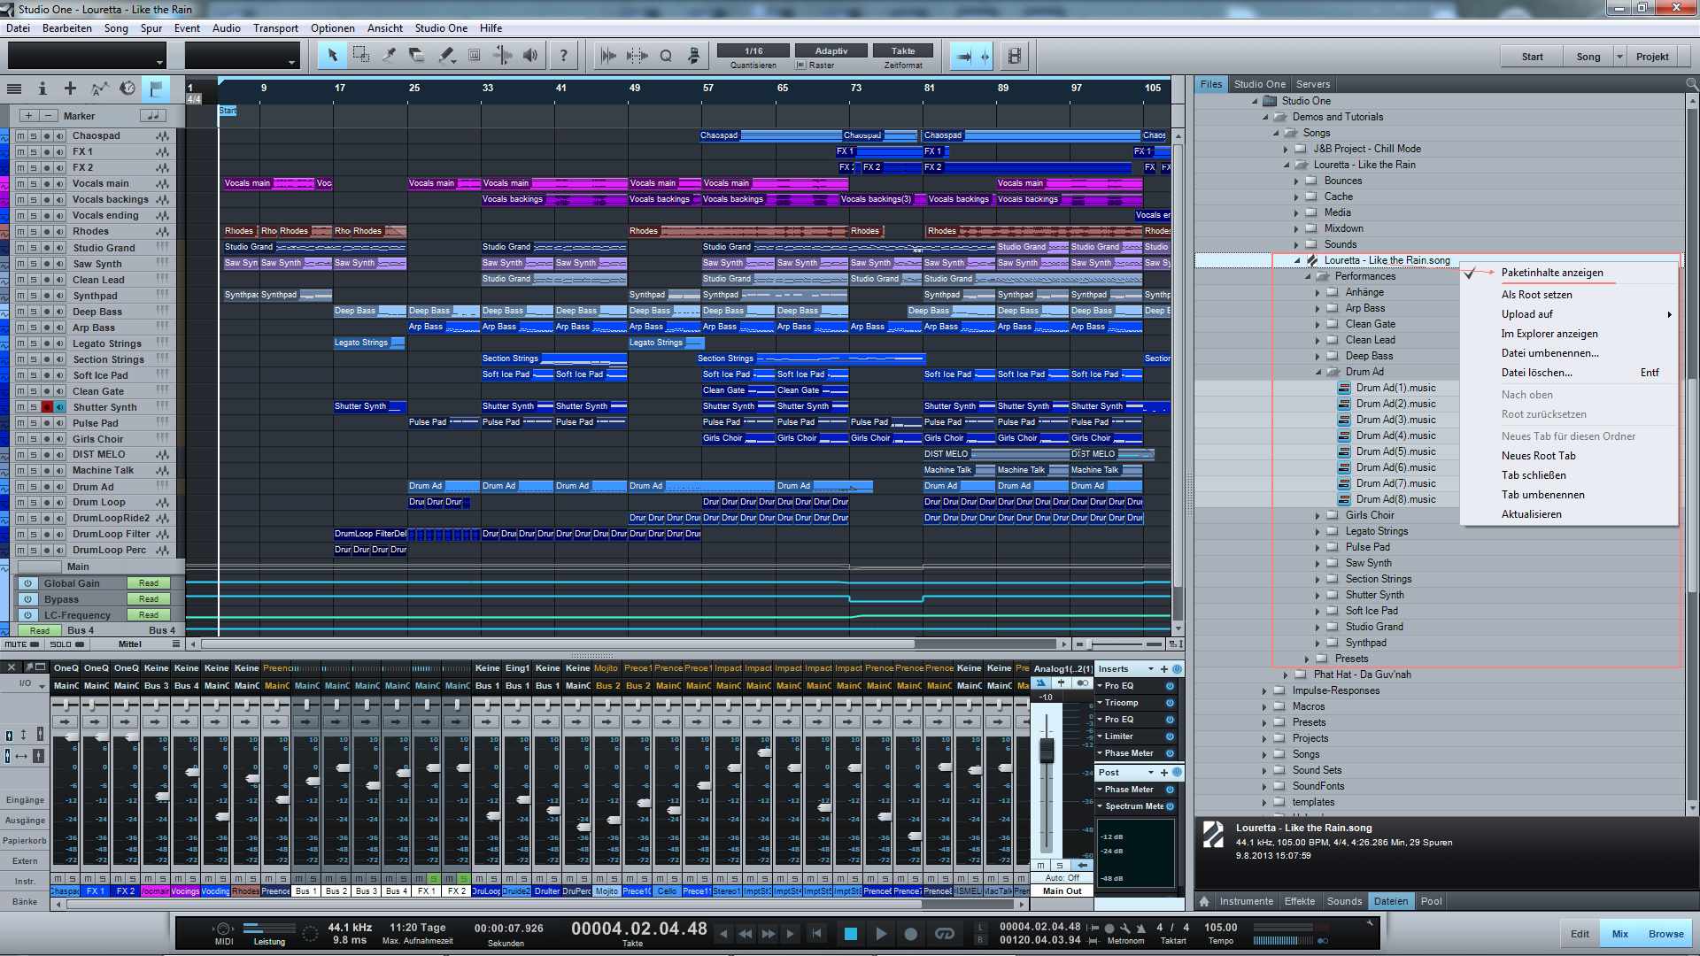Toggle the marker track flag icon

pos(156,89)
